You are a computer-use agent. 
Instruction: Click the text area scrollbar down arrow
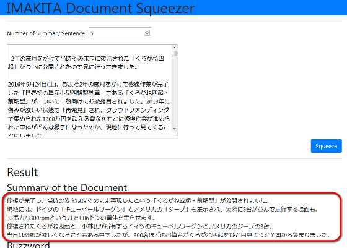coord(174,129)
